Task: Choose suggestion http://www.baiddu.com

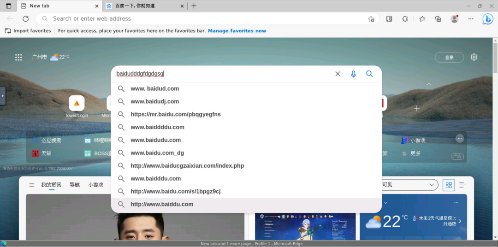Action: (246, 205)
